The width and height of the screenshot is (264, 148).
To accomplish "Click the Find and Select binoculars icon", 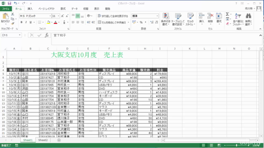I will [248, 16].
